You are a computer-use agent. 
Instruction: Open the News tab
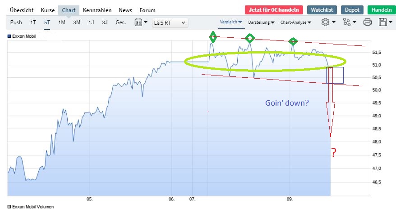coord(125,10)
